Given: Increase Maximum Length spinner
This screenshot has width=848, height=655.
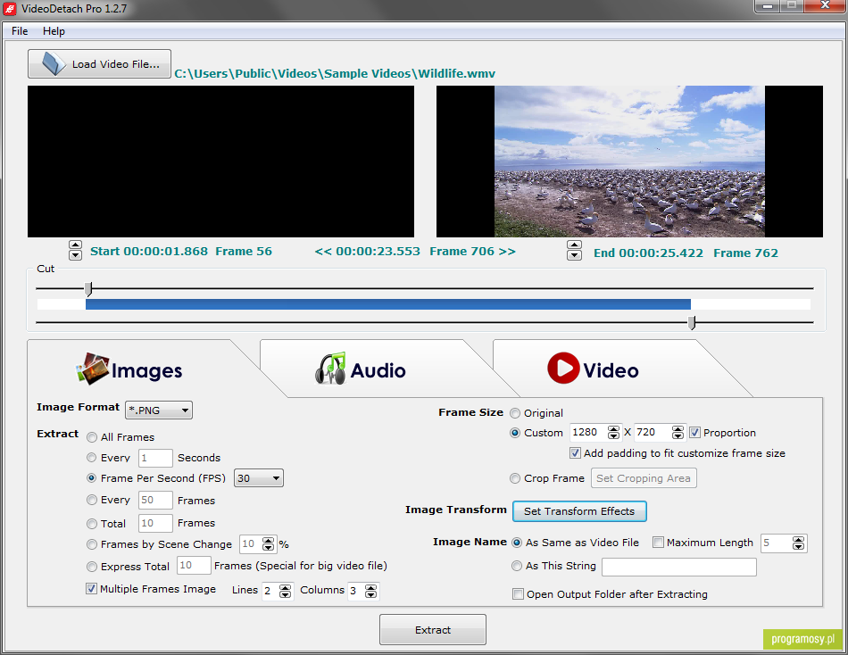Looking at the screenshot, I should [798, 539].
